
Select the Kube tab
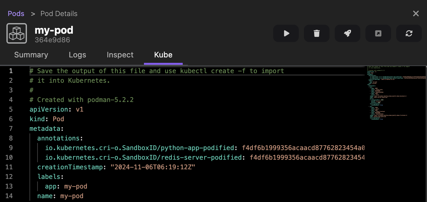pos(163,55)
